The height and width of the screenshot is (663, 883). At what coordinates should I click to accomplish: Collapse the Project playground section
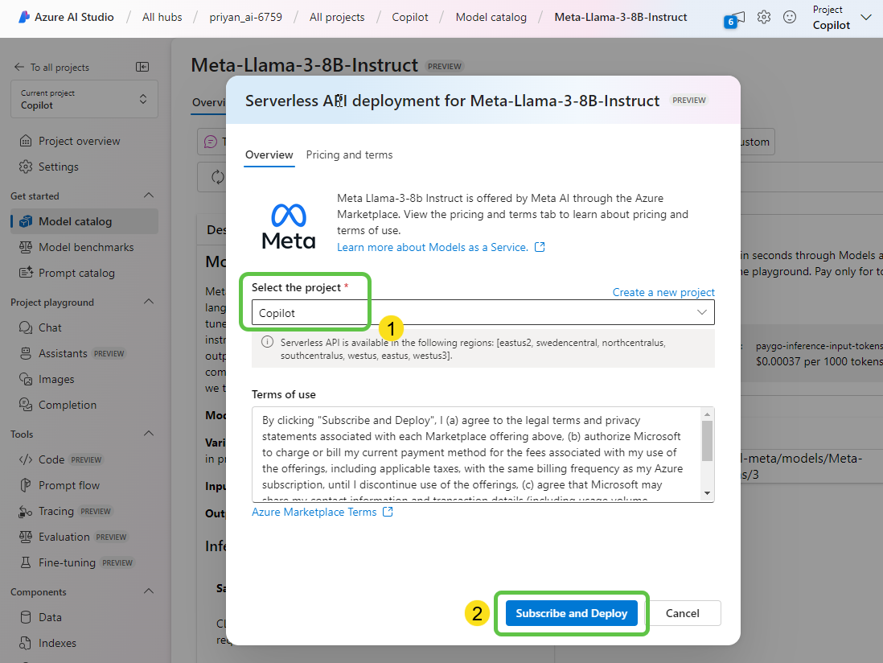148,303
